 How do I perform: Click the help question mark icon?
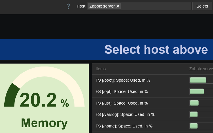click(x=68, y=6)
